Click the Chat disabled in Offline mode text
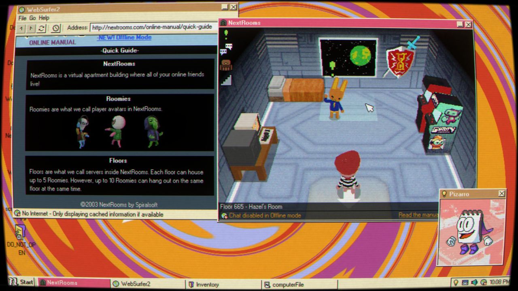This screenshot has width=518, height=291. (x=265, y=215)
